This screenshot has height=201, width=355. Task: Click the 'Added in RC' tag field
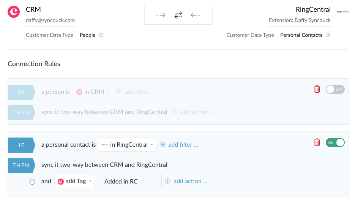tap(131, 181)
